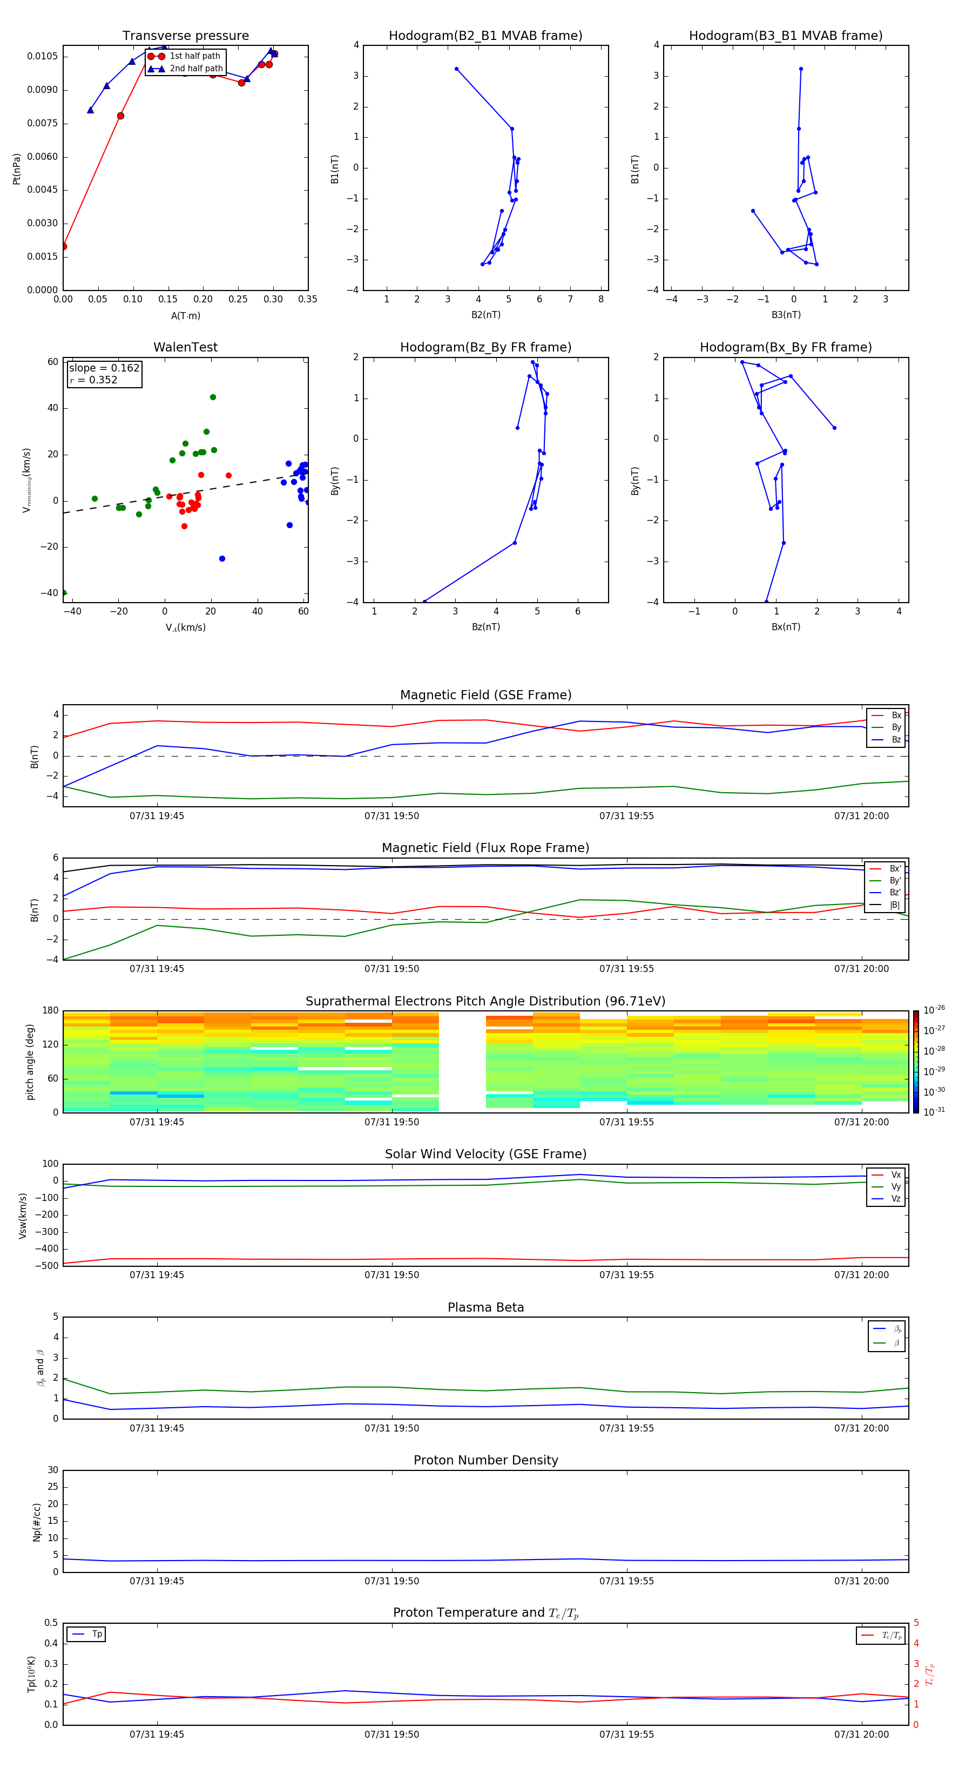
Task: Click '07/31 19:45' tick under GSE magnetic field
Action: [x=157, y=816]
